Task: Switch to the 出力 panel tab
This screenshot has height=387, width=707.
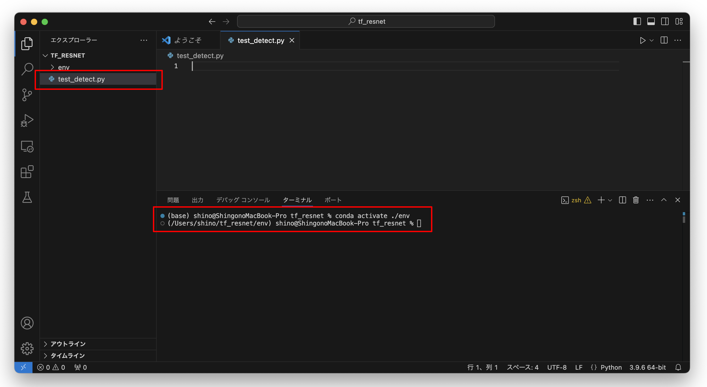Action: coord(197,200)
